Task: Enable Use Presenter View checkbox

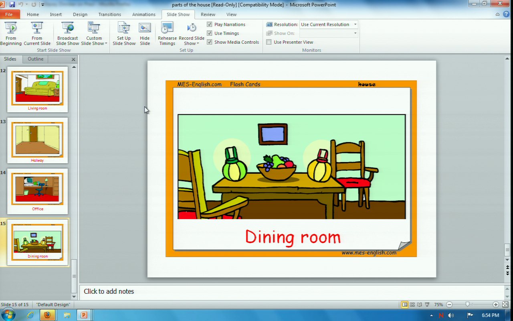Action: coord(269,42)
